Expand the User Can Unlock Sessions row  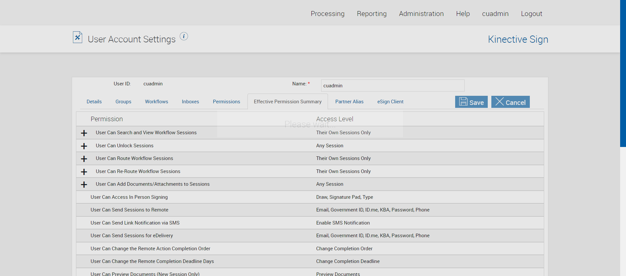[x=84, y=146]
